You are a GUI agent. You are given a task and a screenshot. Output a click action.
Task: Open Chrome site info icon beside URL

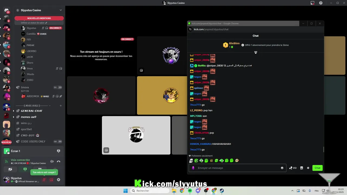(190, 29)
